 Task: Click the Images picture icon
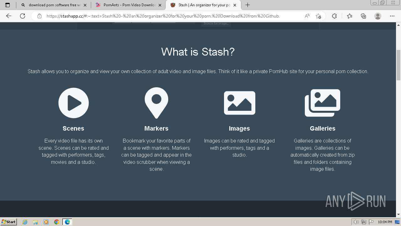click(x=239, y=103)
